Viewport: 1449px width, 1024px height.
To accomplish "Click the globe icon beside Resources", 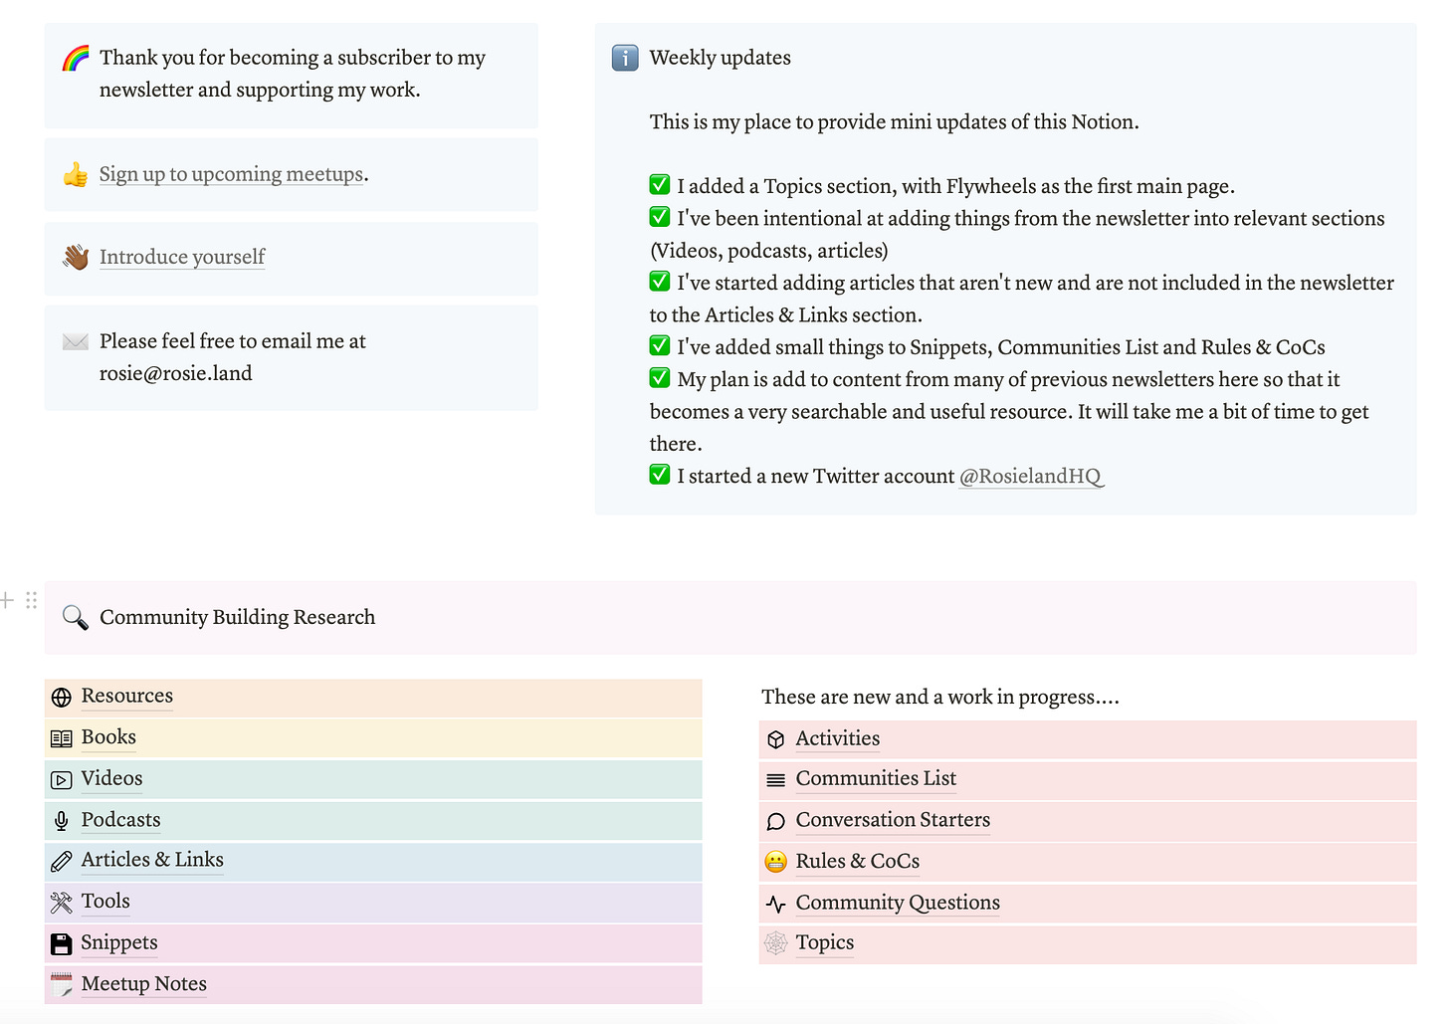I will [x=62, y=698].
